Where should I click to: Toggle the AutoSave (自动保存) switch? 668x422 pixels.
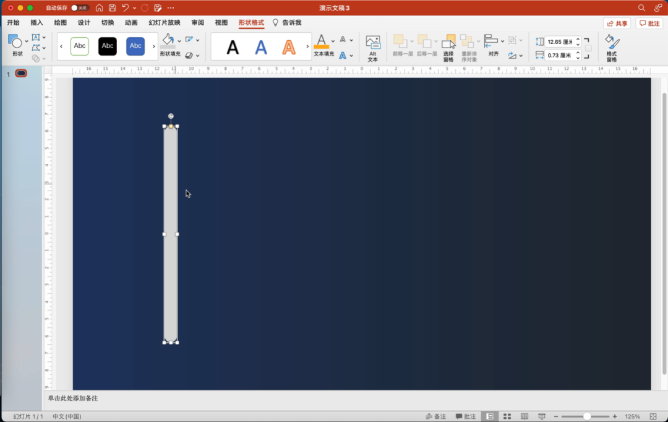[79, 8]
